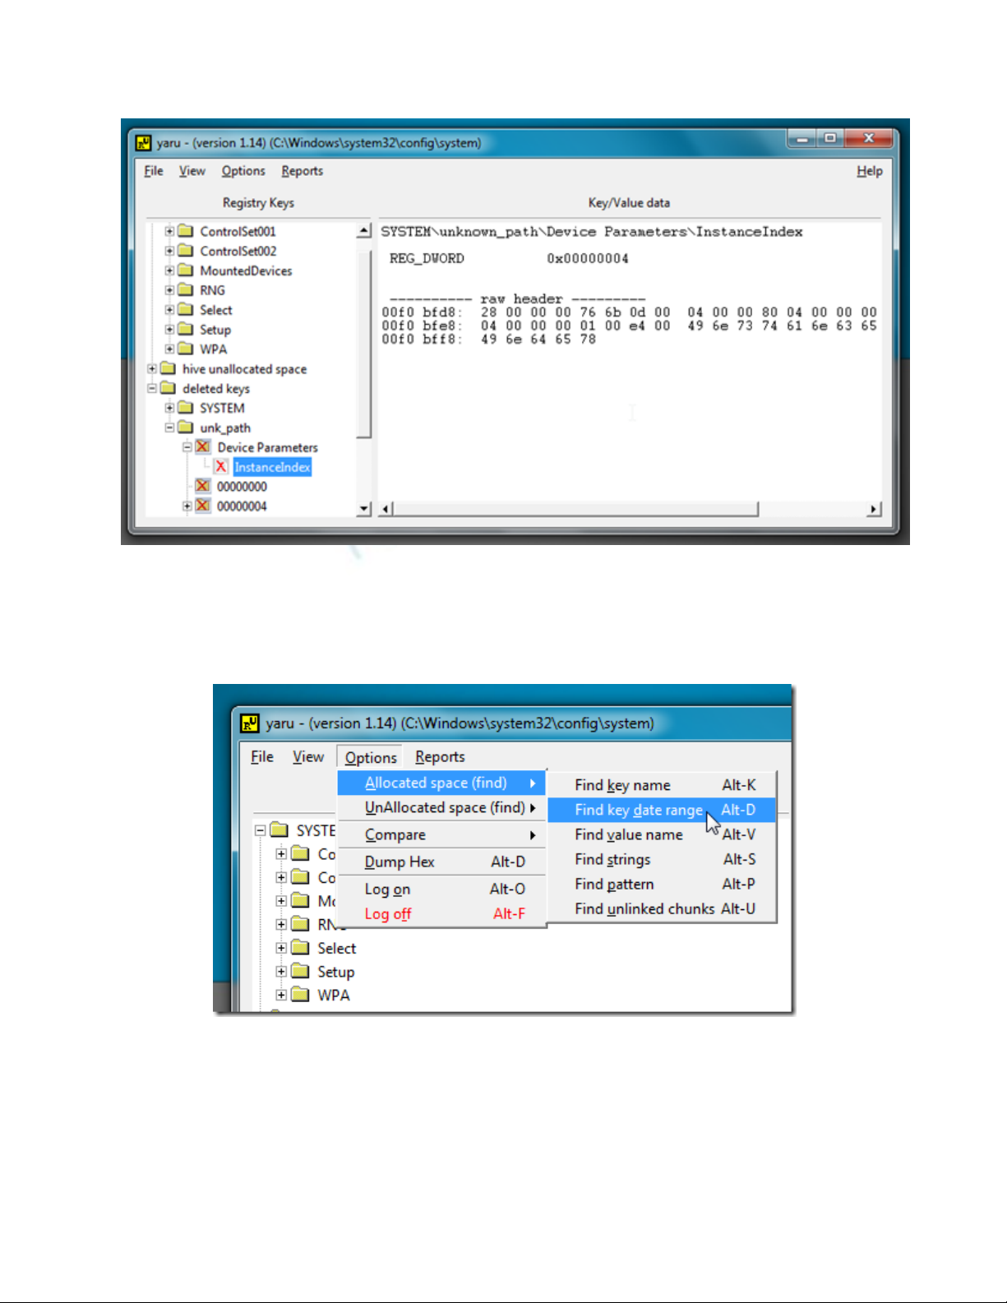
Task: Click the ControlSet001 folder icon
Action: [186, 231]
